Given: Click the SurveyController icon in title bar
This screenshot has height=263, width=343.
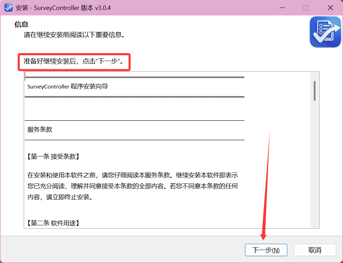Looking at the screenshot, I should pyautogui.click(x=9, y=8).
